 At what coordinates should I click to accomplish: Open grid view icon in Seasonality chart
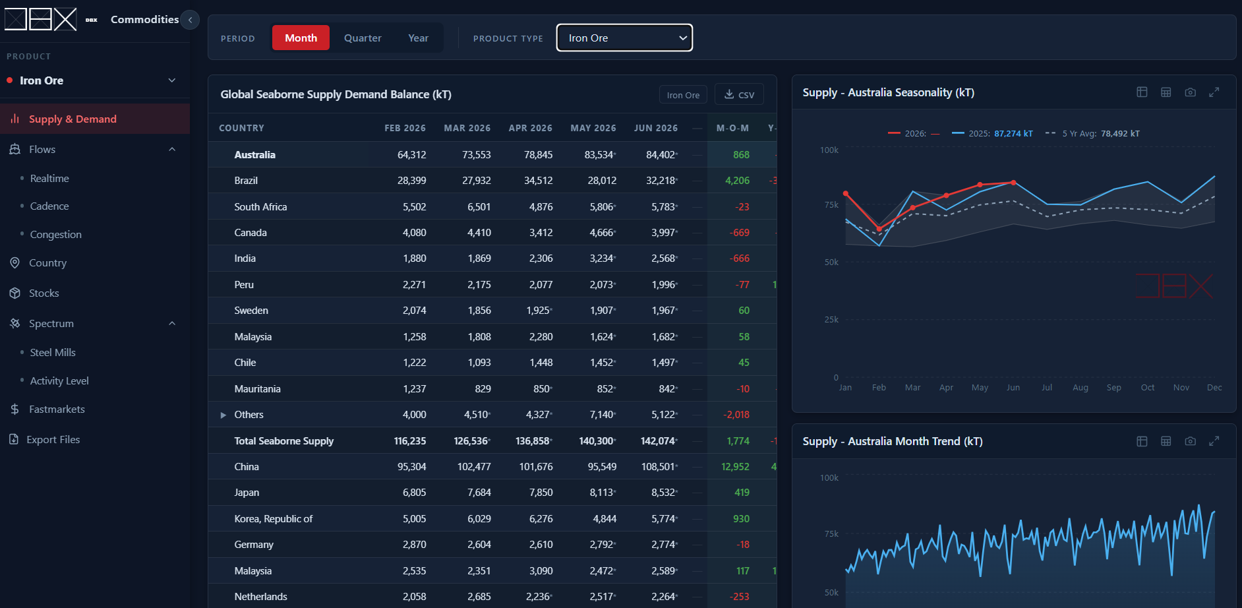[1166, 92]
